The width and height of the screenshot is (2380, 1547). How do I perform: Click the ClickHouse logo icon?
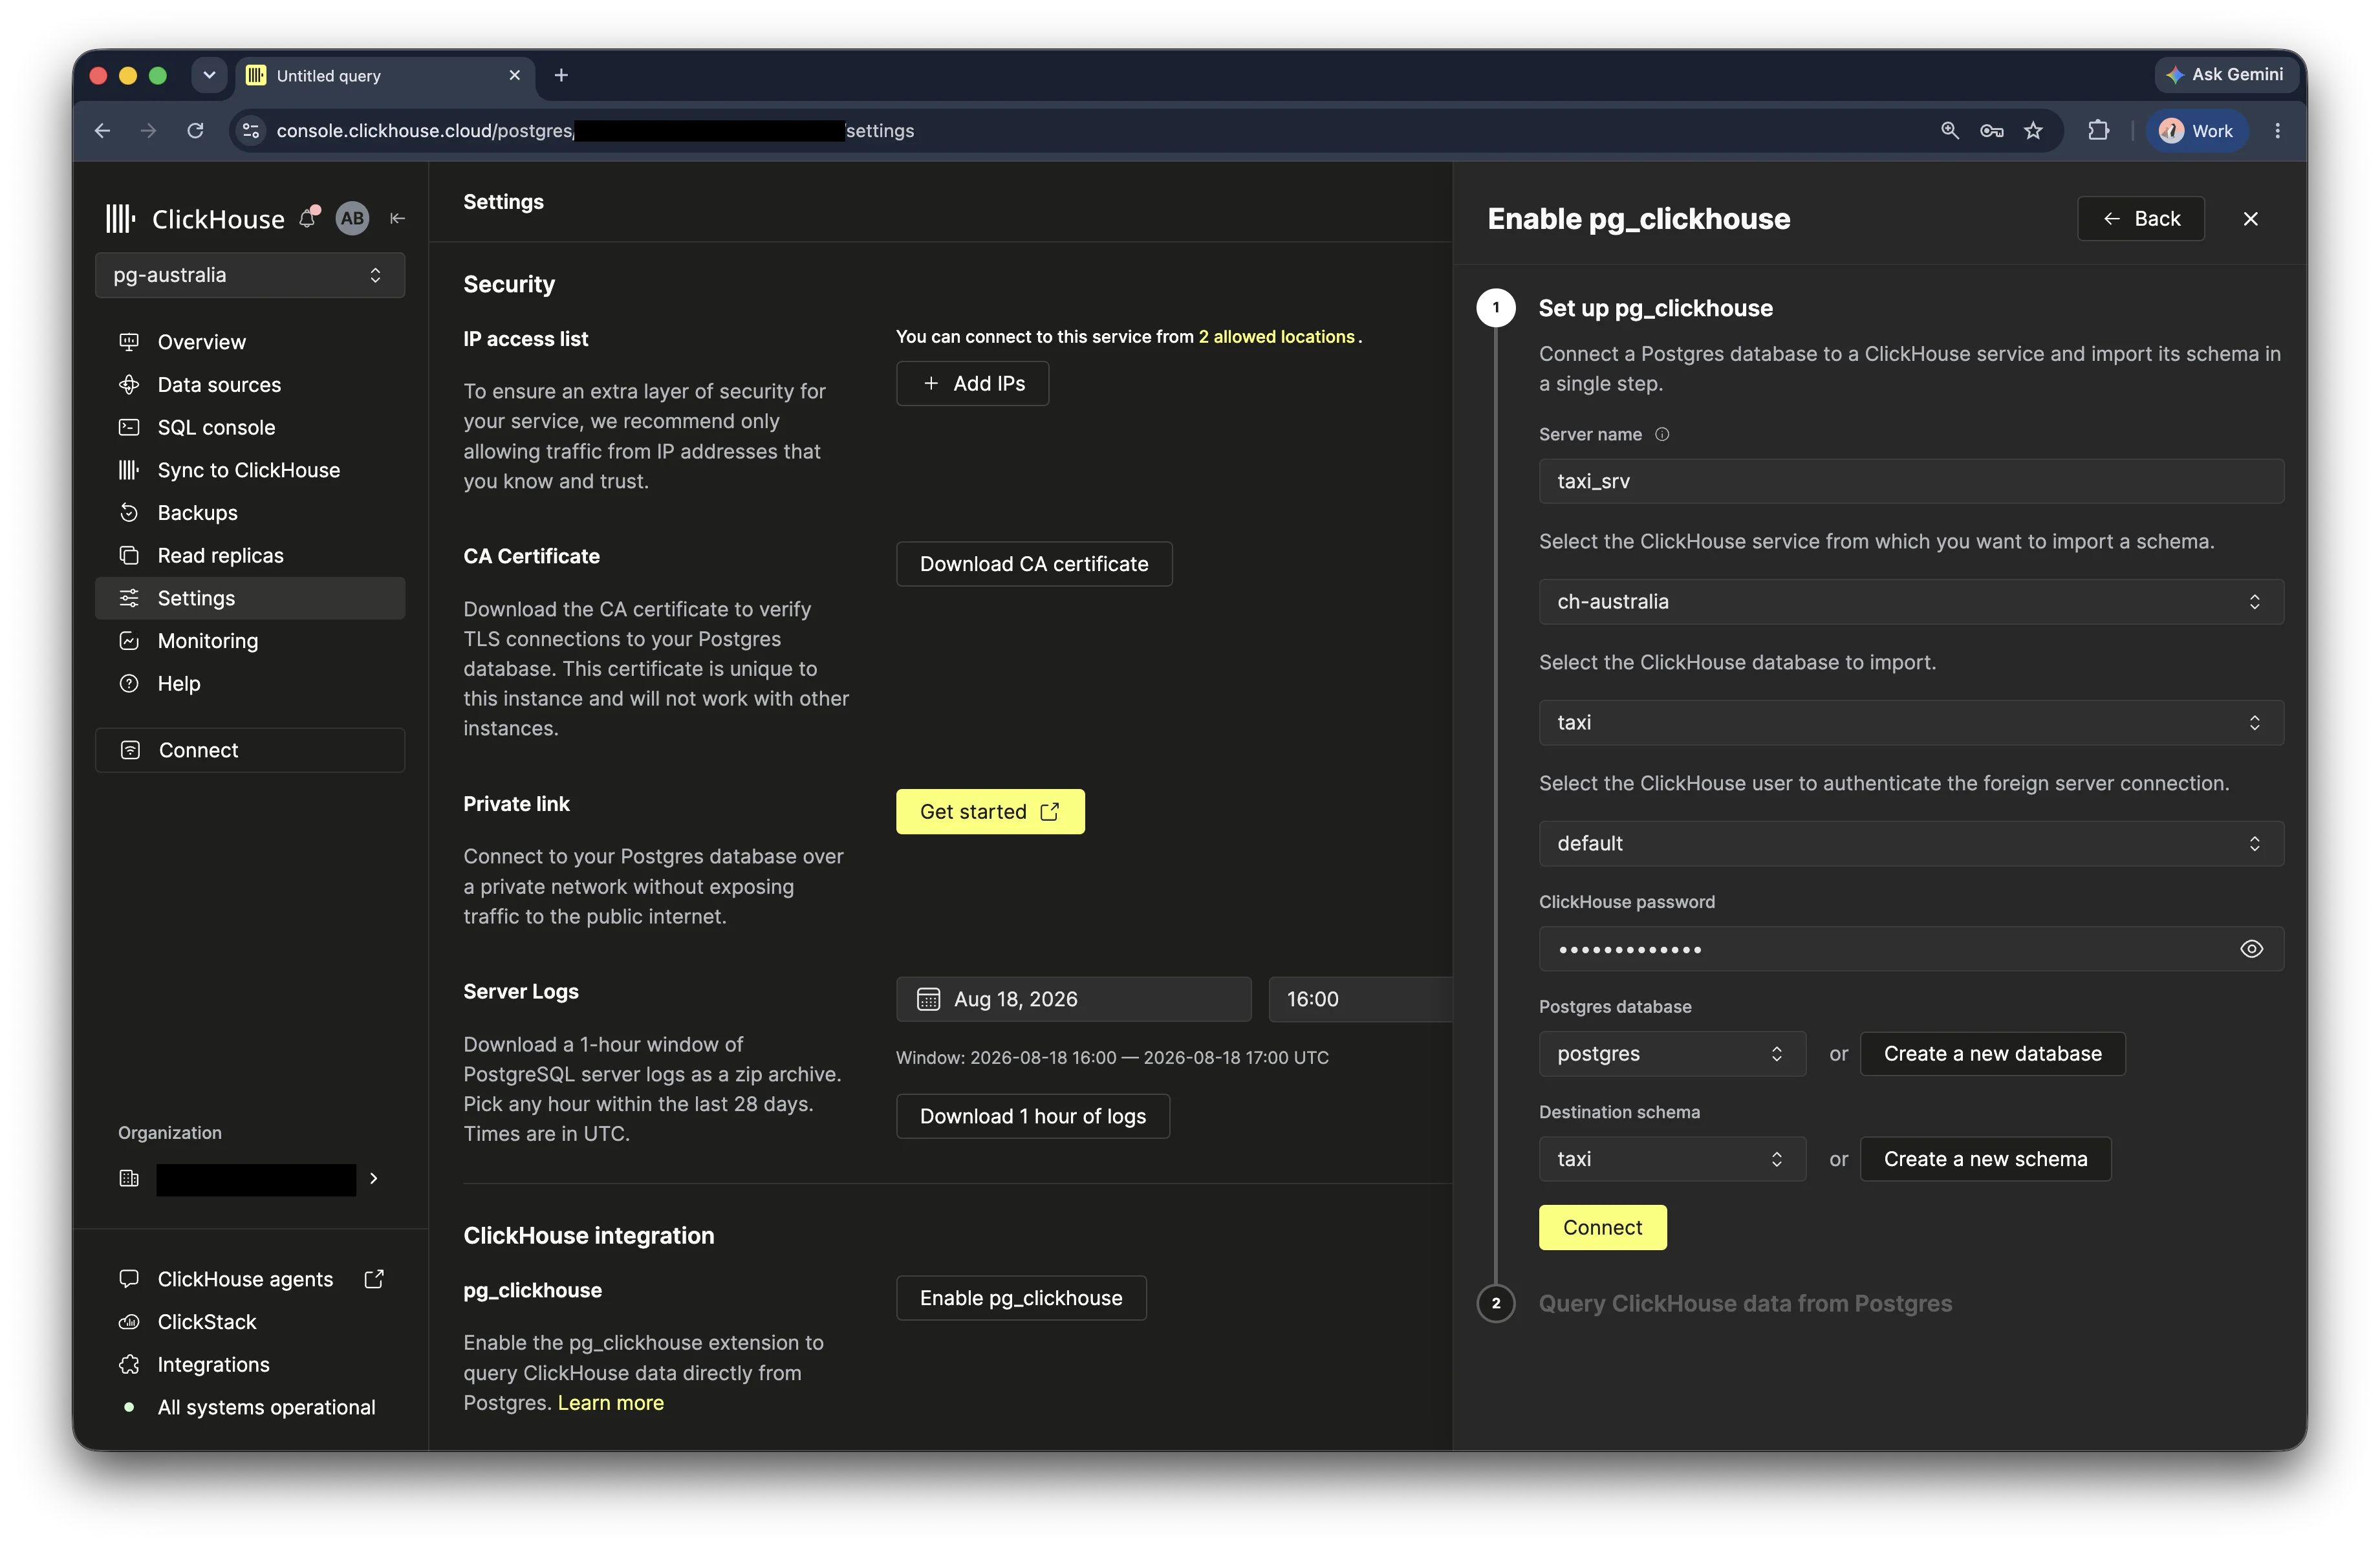120,218
